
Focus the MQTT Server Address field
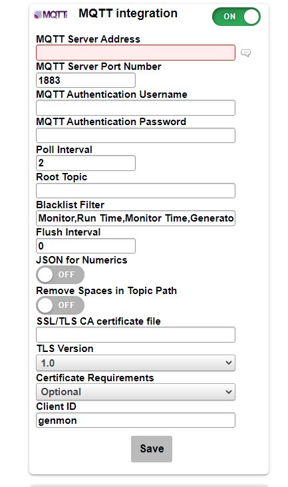136,53
